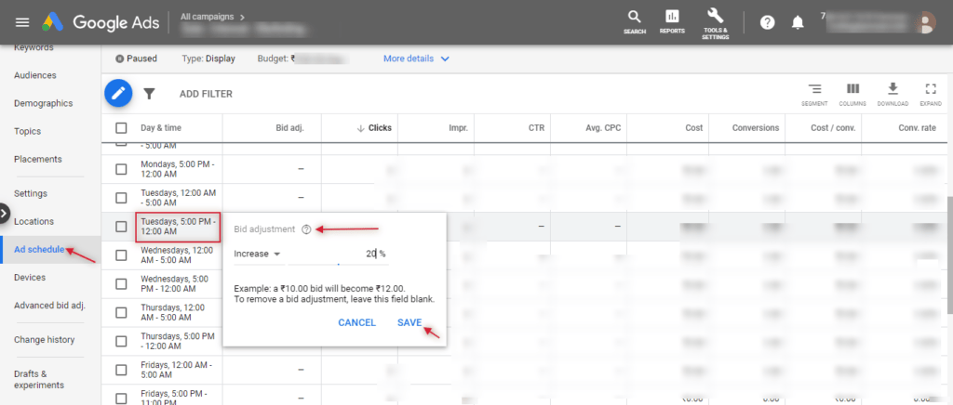Expand the More details section
This screenshot has width=953, height=405.
click(x=416, y=59)
